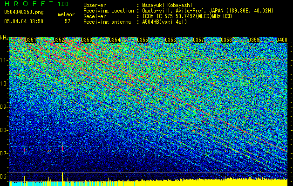Click the Receiving antenna label
This screenshot has height=186, width=293.
pyautogui.click(x=107, y=22)
